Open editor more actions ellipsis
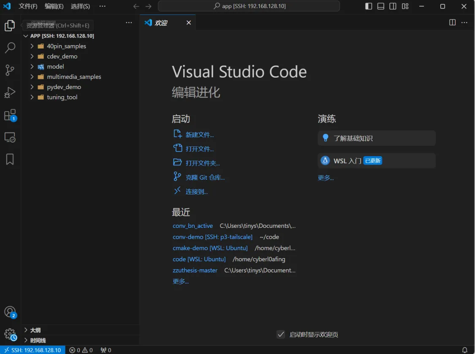Screen dimensions: 475x354 point(464,22)
